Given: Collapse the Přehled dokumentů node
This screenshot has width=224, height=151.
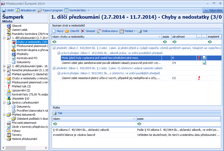Looking at the screenshot, I should pos(4,115).
